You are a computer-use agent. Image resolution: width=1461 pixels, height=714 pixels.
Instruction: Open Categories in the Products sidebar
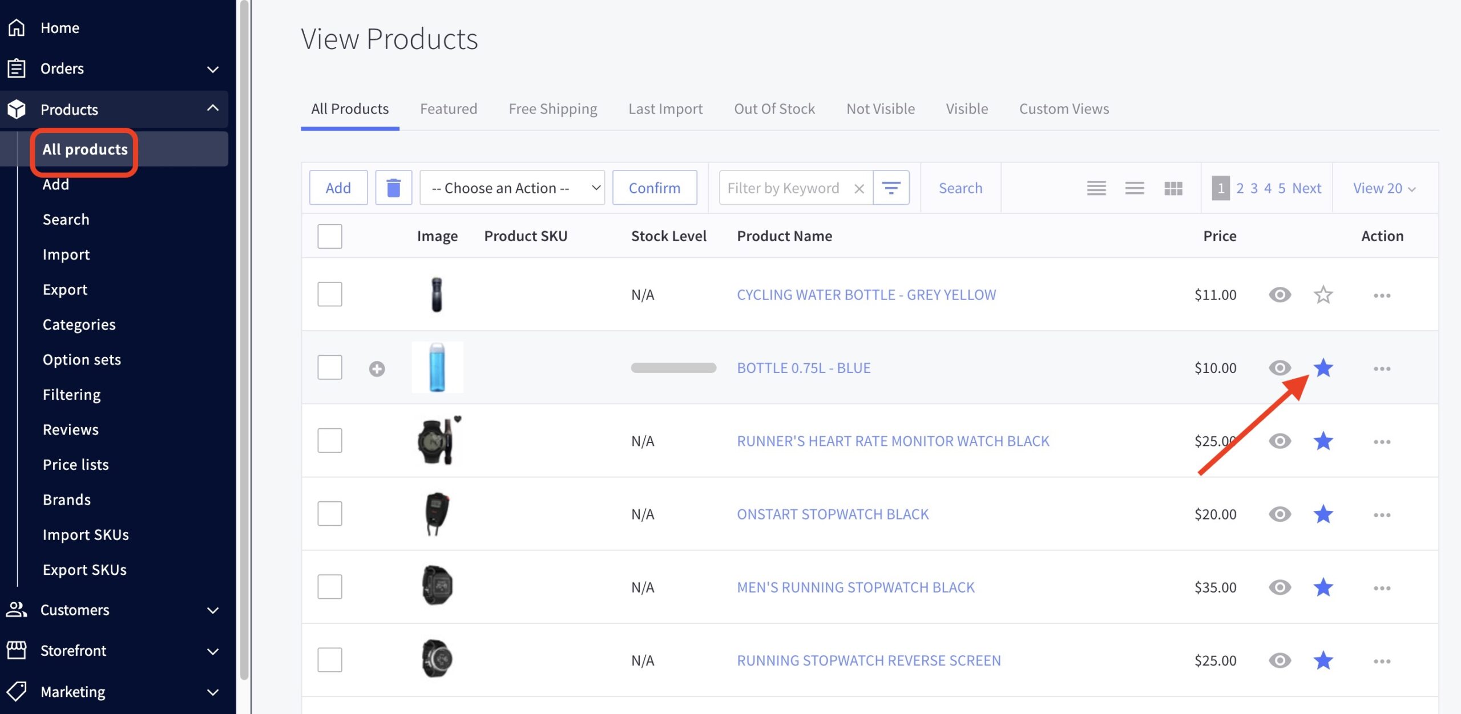tap(79, 324)
